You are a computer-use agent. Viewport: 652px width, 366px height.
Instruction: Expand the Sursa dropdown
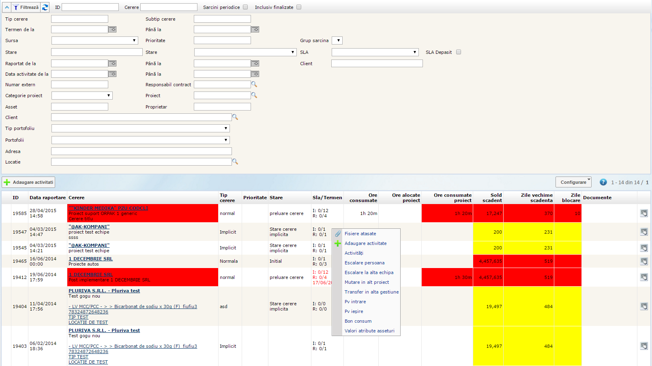point(94,40)
